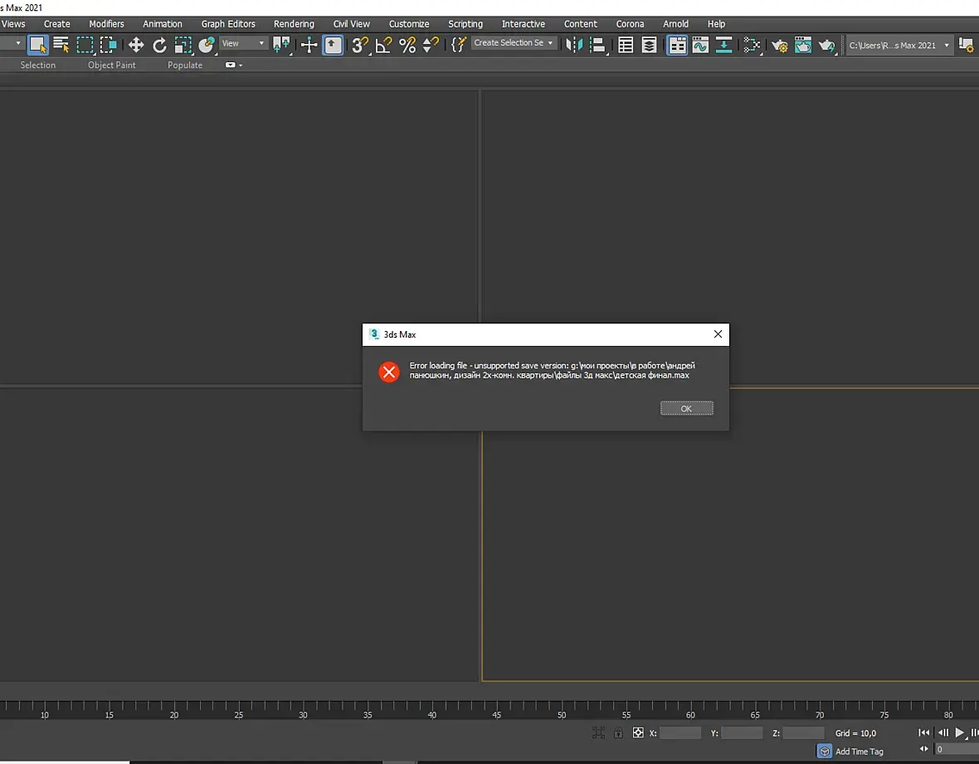Screen dimensions: 979x764
Task: Toggle the Ribbon display
Action: coord(677,45)
